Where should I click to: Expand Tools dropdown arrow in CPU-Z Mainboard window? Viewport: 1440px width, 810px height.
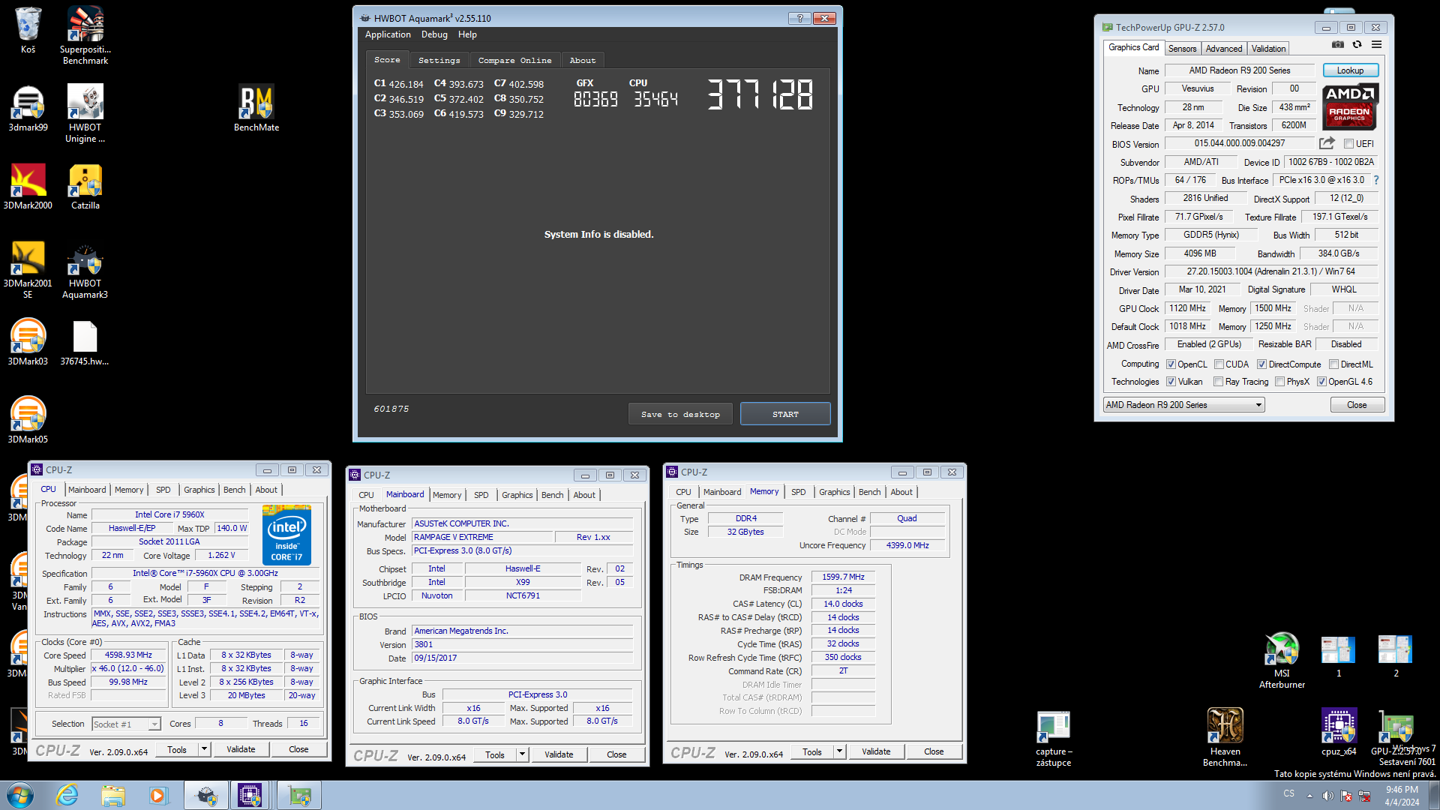pyautogui.click(x=521, y=754)
